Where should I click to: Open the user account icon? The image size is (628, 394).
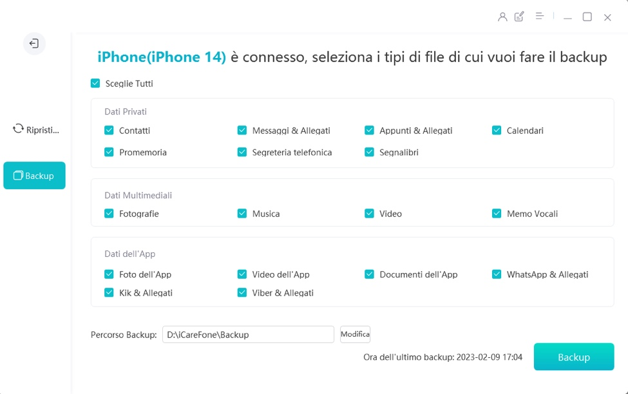click(x=502, y=17)
